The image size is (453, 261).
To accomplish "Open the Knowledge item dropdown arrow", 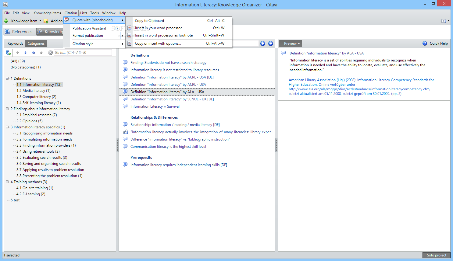I will pos(40,21).
